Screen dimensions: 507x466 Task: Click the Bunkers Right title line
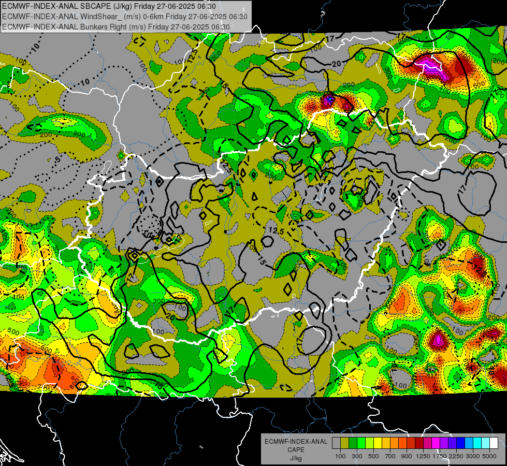tap(116, 27)
